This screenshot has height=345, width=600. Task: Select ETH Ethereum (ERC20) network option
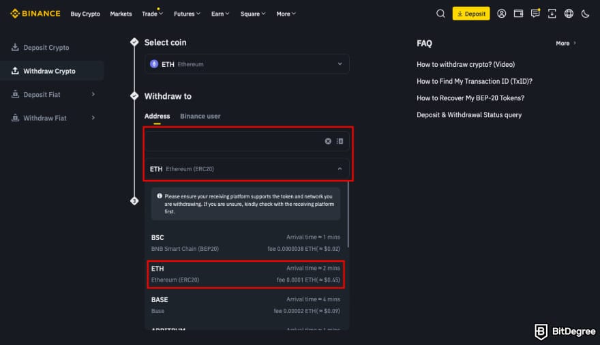245,274
